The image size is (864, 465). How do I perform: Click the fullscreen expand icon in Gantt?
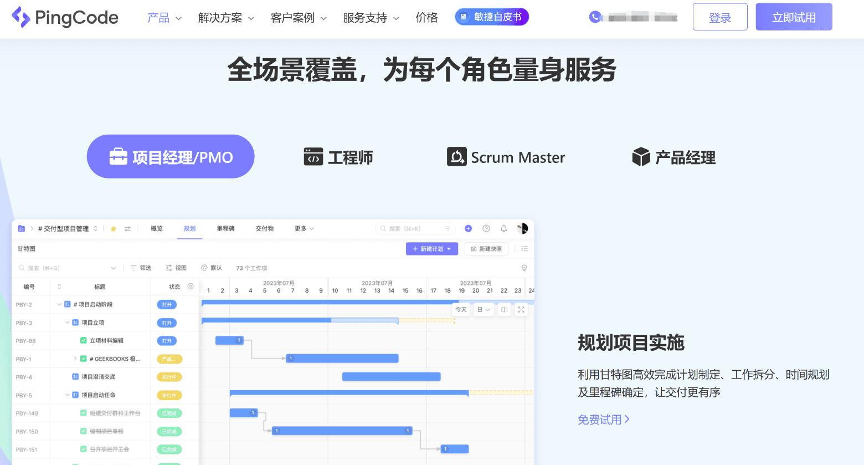[x=521, y=310]
